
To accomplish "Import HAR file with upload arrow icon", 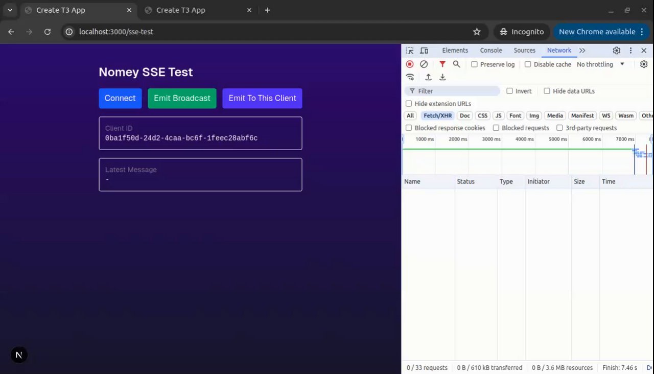I will 428,77.
